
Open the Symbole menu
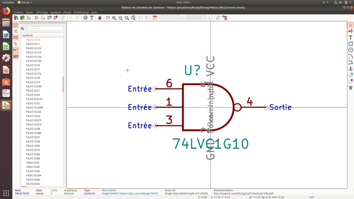[x=56, y=12]
